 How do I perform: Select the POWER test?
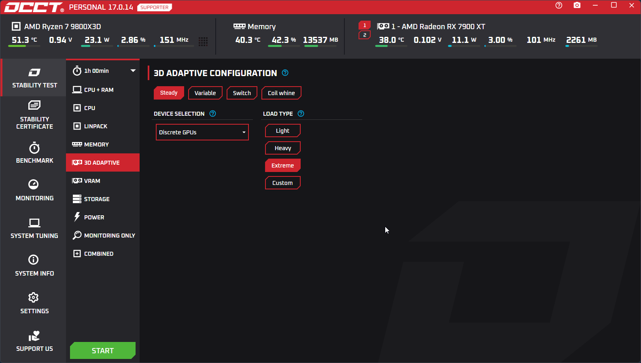103,217
